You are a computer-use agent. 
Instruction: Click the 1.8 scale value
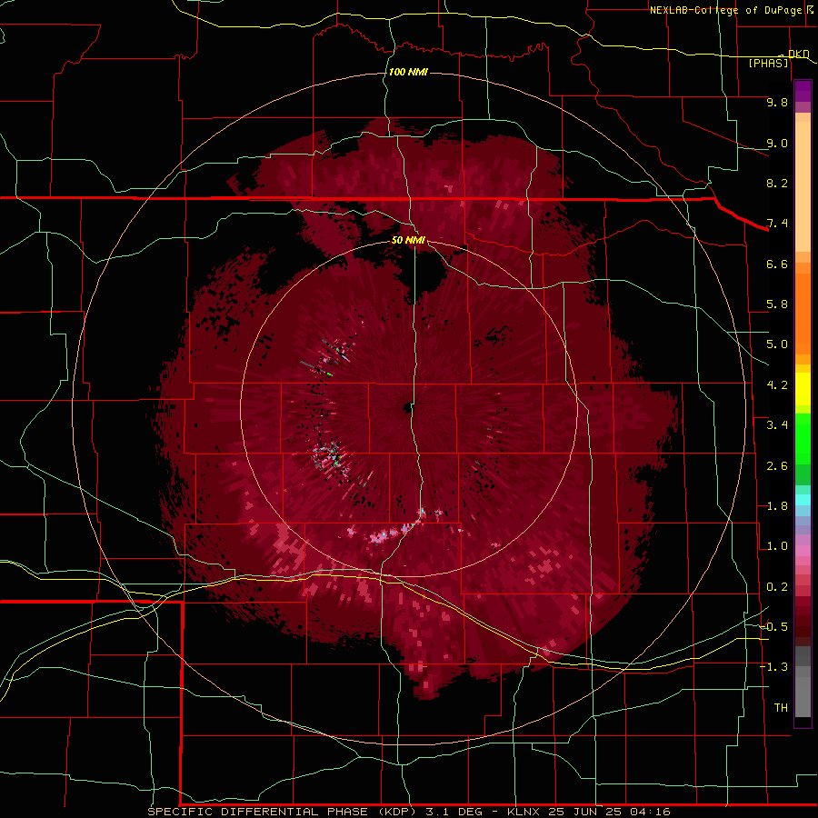[x=777, y=506]
